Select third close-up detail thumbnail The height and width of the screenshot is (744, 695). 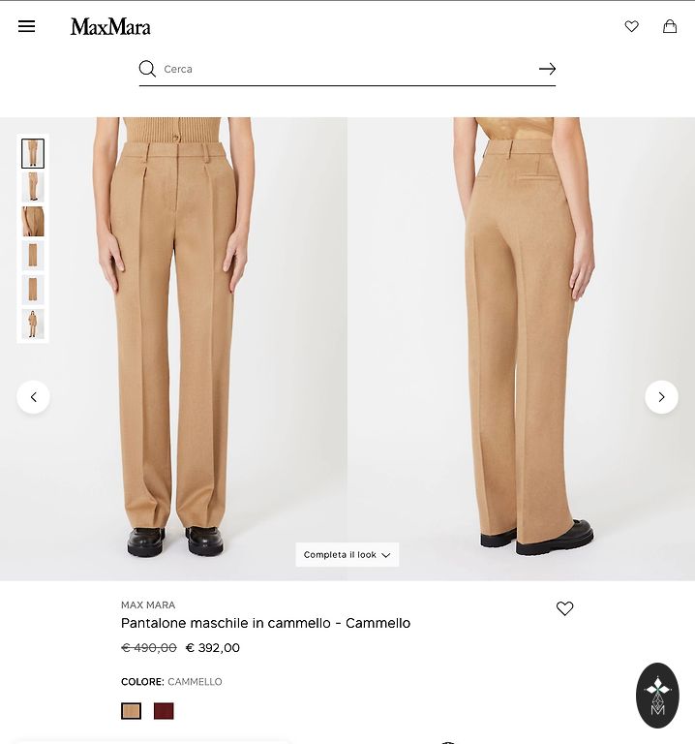click(33, 222)
